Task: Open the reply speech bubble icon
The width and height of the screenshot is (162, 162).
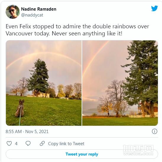Action: [28, 143]
